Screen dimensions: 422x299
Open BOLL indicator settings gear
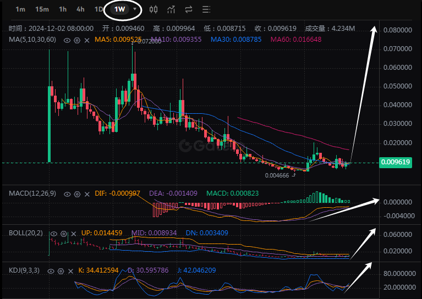(x=64, y=234)
